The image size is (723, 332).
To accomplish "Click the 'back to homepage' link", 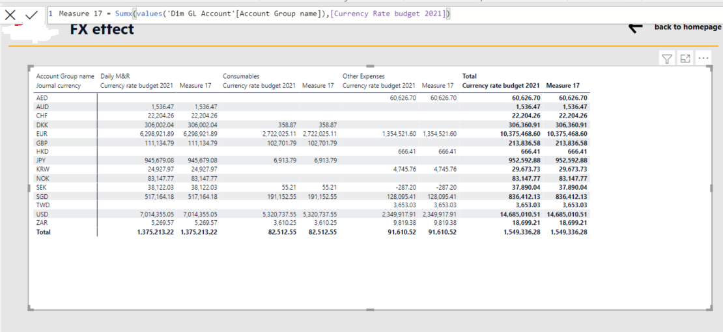I will 687,27.
